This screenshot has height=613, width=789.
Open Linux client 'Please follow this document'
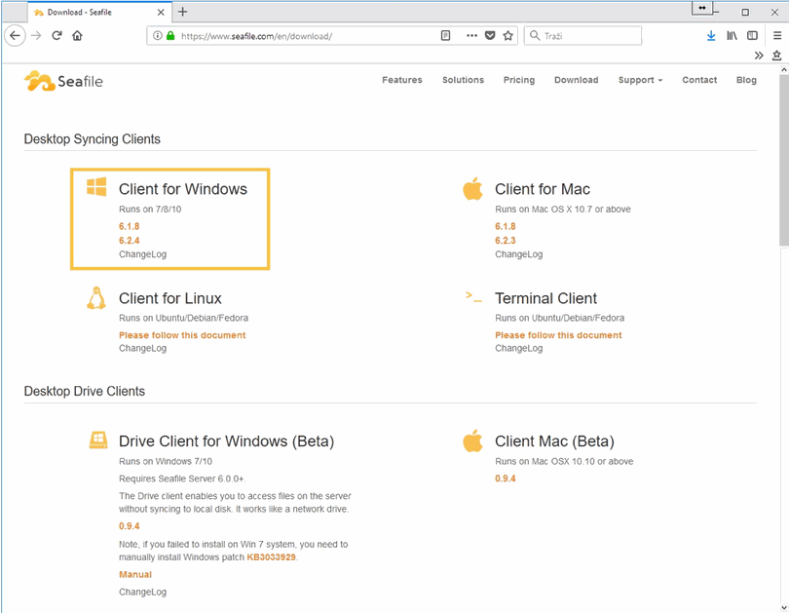pyautogui.click(x=182, y=335)
